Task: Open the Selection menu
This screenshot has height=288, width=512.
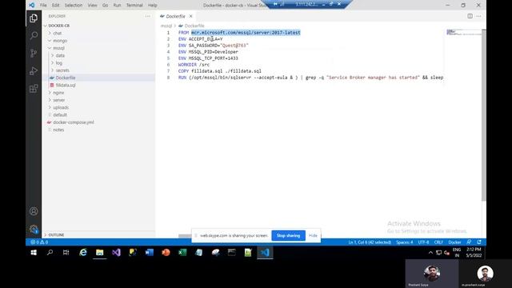Action: tap(74, 6)
